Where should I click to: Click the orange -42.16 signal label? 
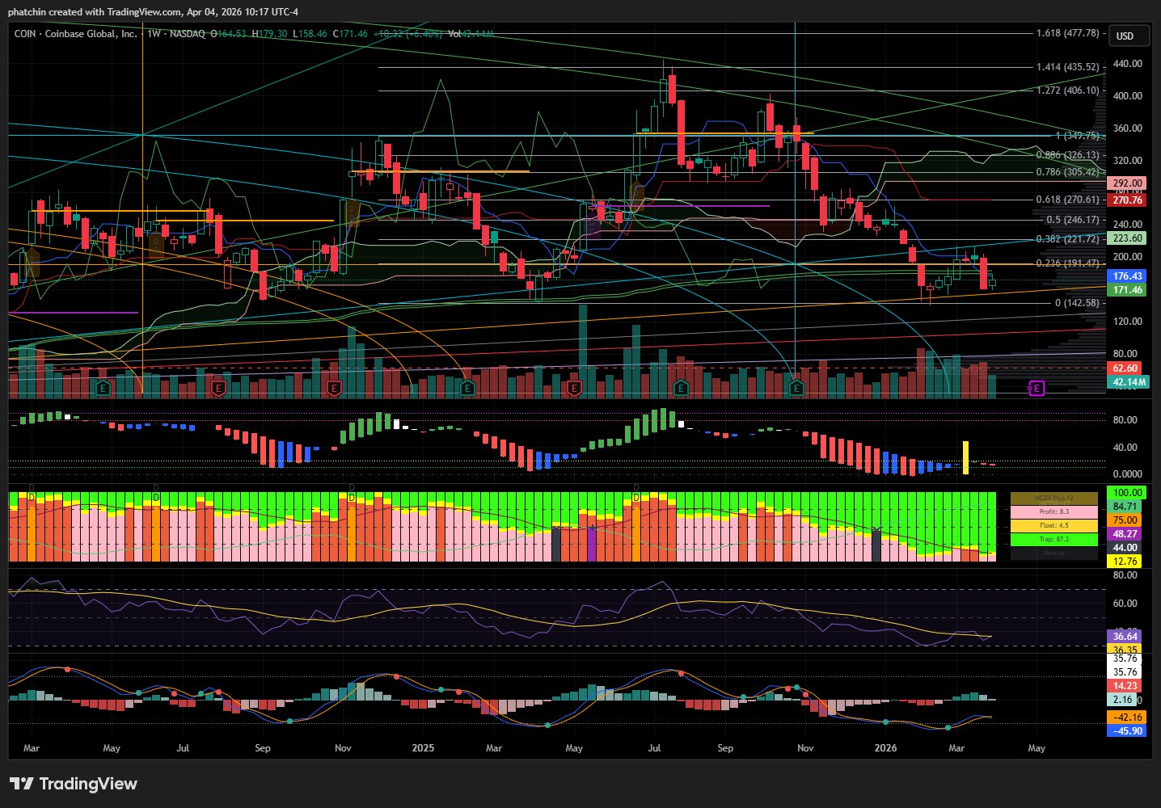click(x=1126, y=718)
